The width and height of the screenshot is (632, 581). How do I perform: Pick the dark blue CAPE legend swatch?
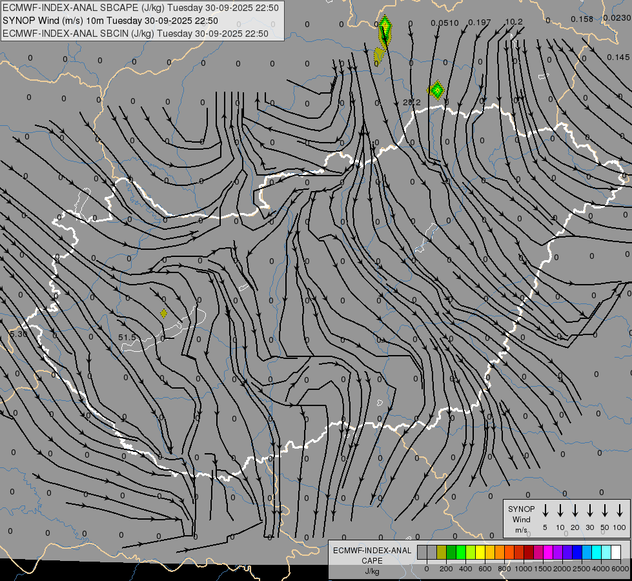tap(577, 552)
